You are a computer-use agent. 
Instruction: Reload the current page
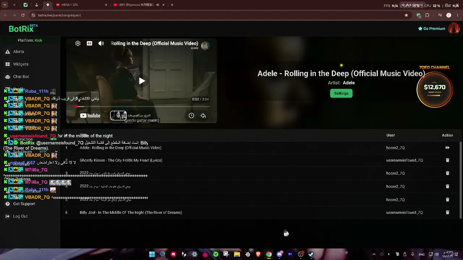pyautogui.click(x=23, y=15)
